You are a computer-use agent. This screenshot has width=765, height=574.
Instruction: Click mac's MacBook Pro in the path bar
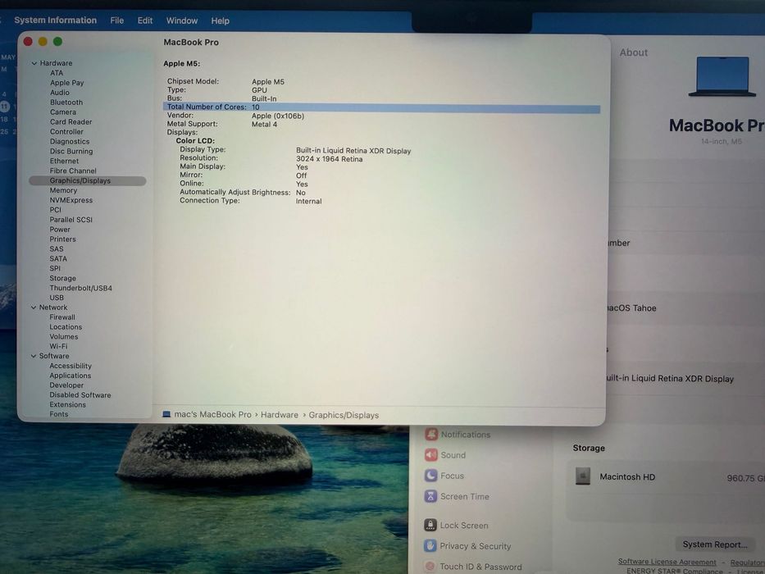coord(212,414)
